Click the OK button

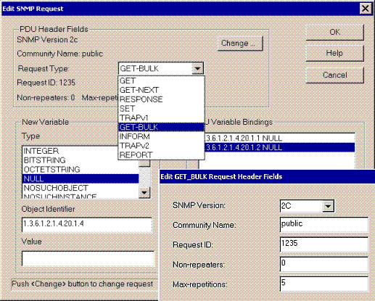pyautogui.click(x=334, y=32)
